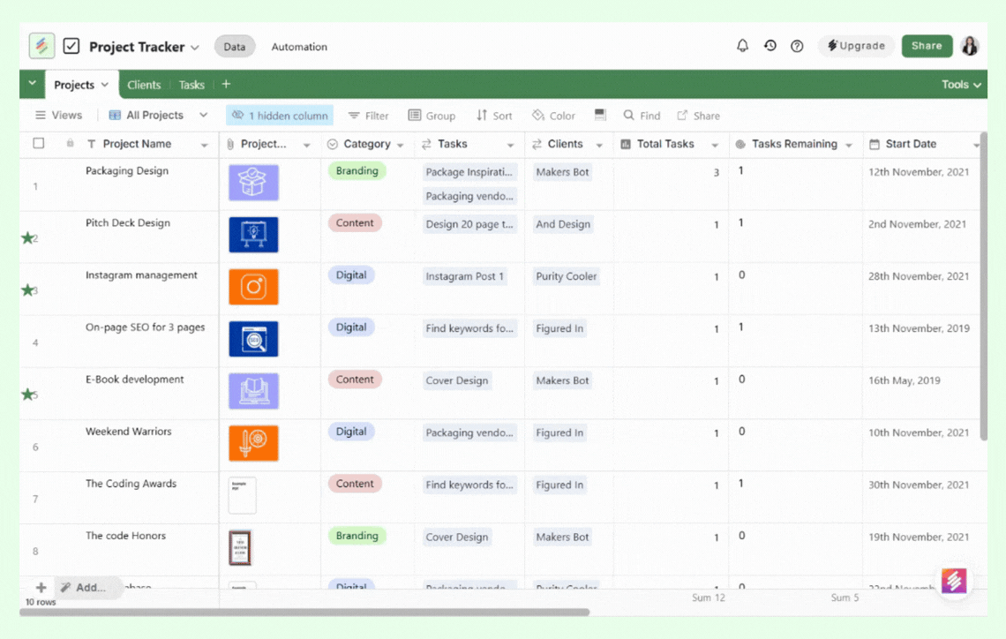1006x639 pixels.
Task: Click the plus icon to add a table
Action: (x=226, y=85)
